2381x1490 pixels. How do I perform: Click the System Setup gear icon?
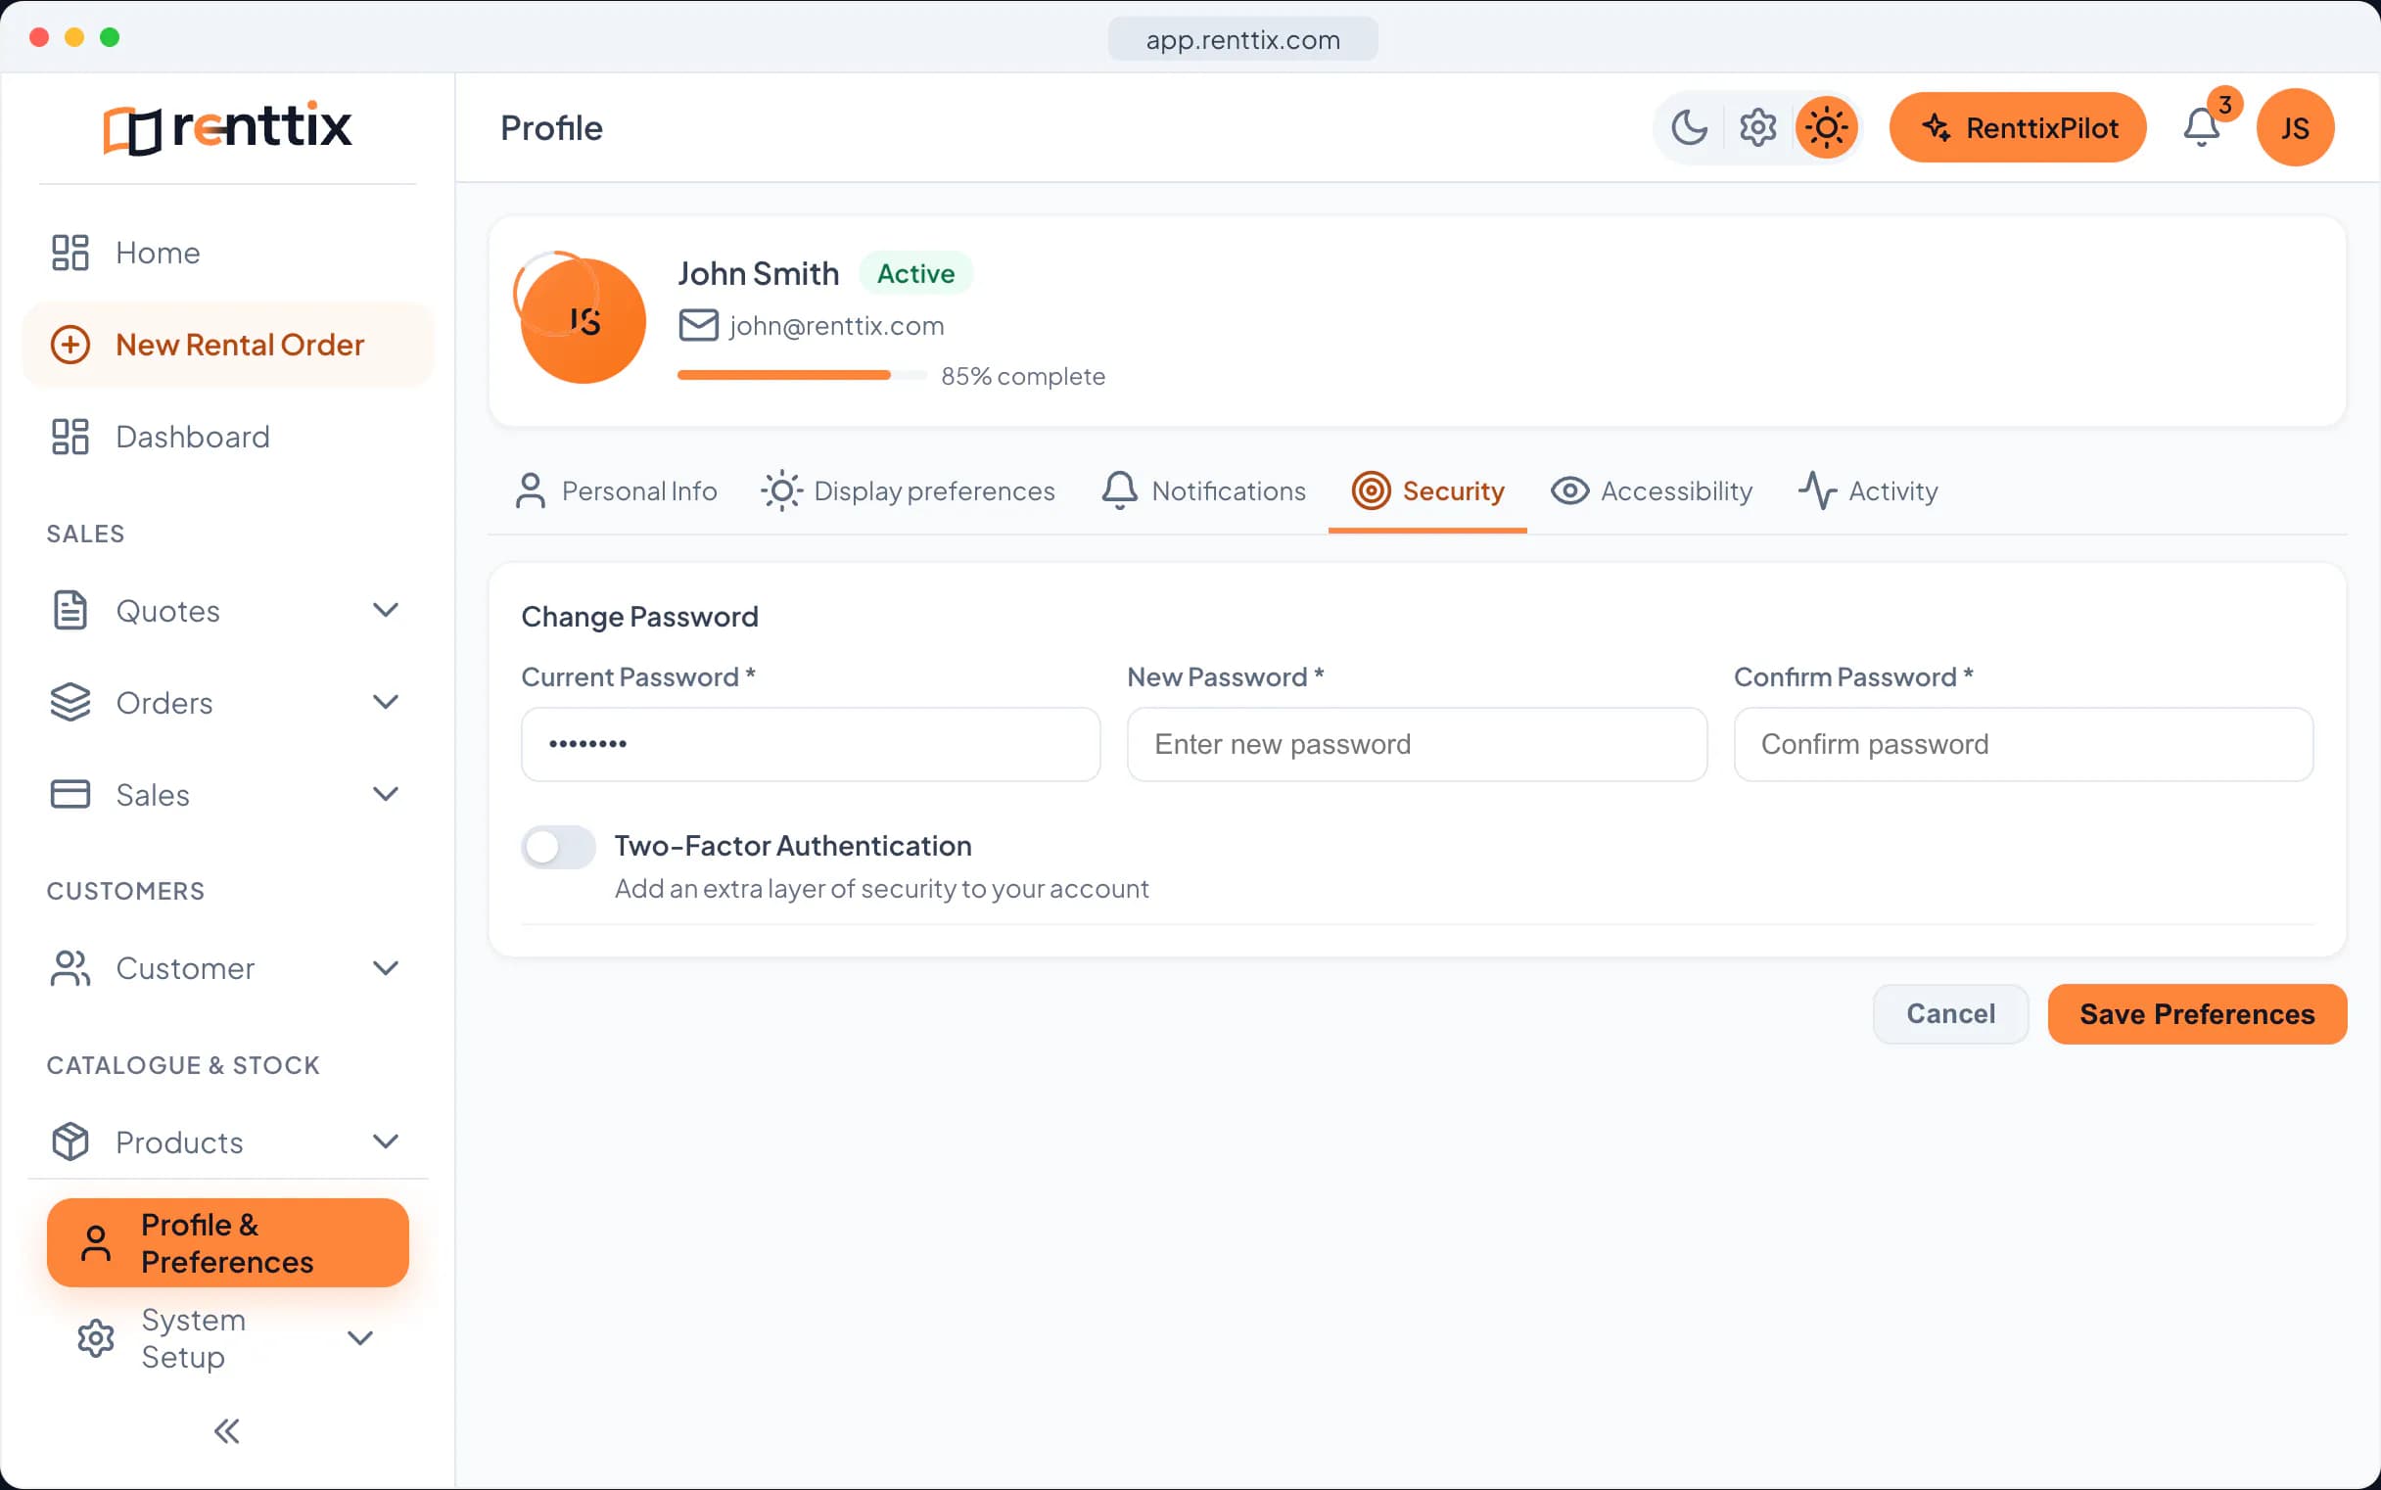[96, 1338]
